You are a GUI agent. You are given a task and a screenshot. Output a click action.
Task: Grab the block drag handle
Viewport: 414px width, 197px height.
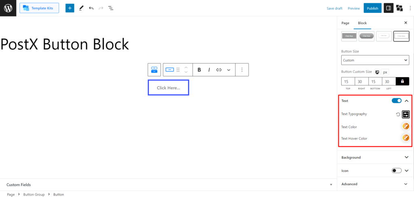click(x=178, y=70)
